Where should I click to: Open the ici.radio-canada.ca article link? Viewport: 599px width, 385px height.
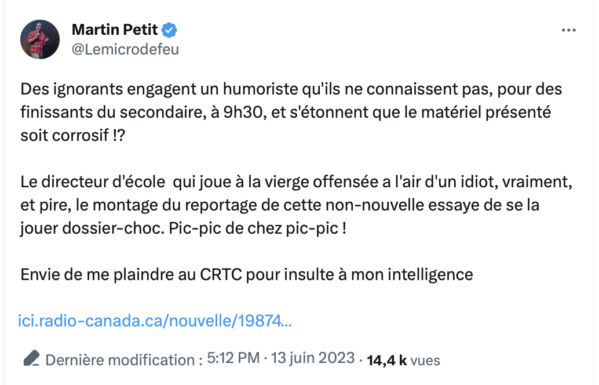155,321
